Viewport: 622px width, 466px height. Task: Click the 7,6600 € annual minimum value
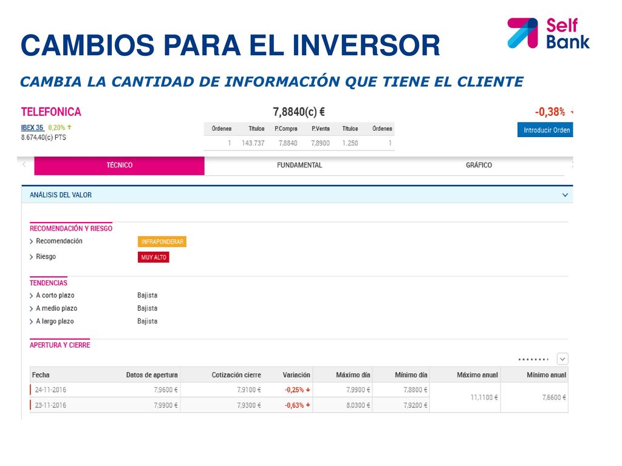click(x=554, y=397)
